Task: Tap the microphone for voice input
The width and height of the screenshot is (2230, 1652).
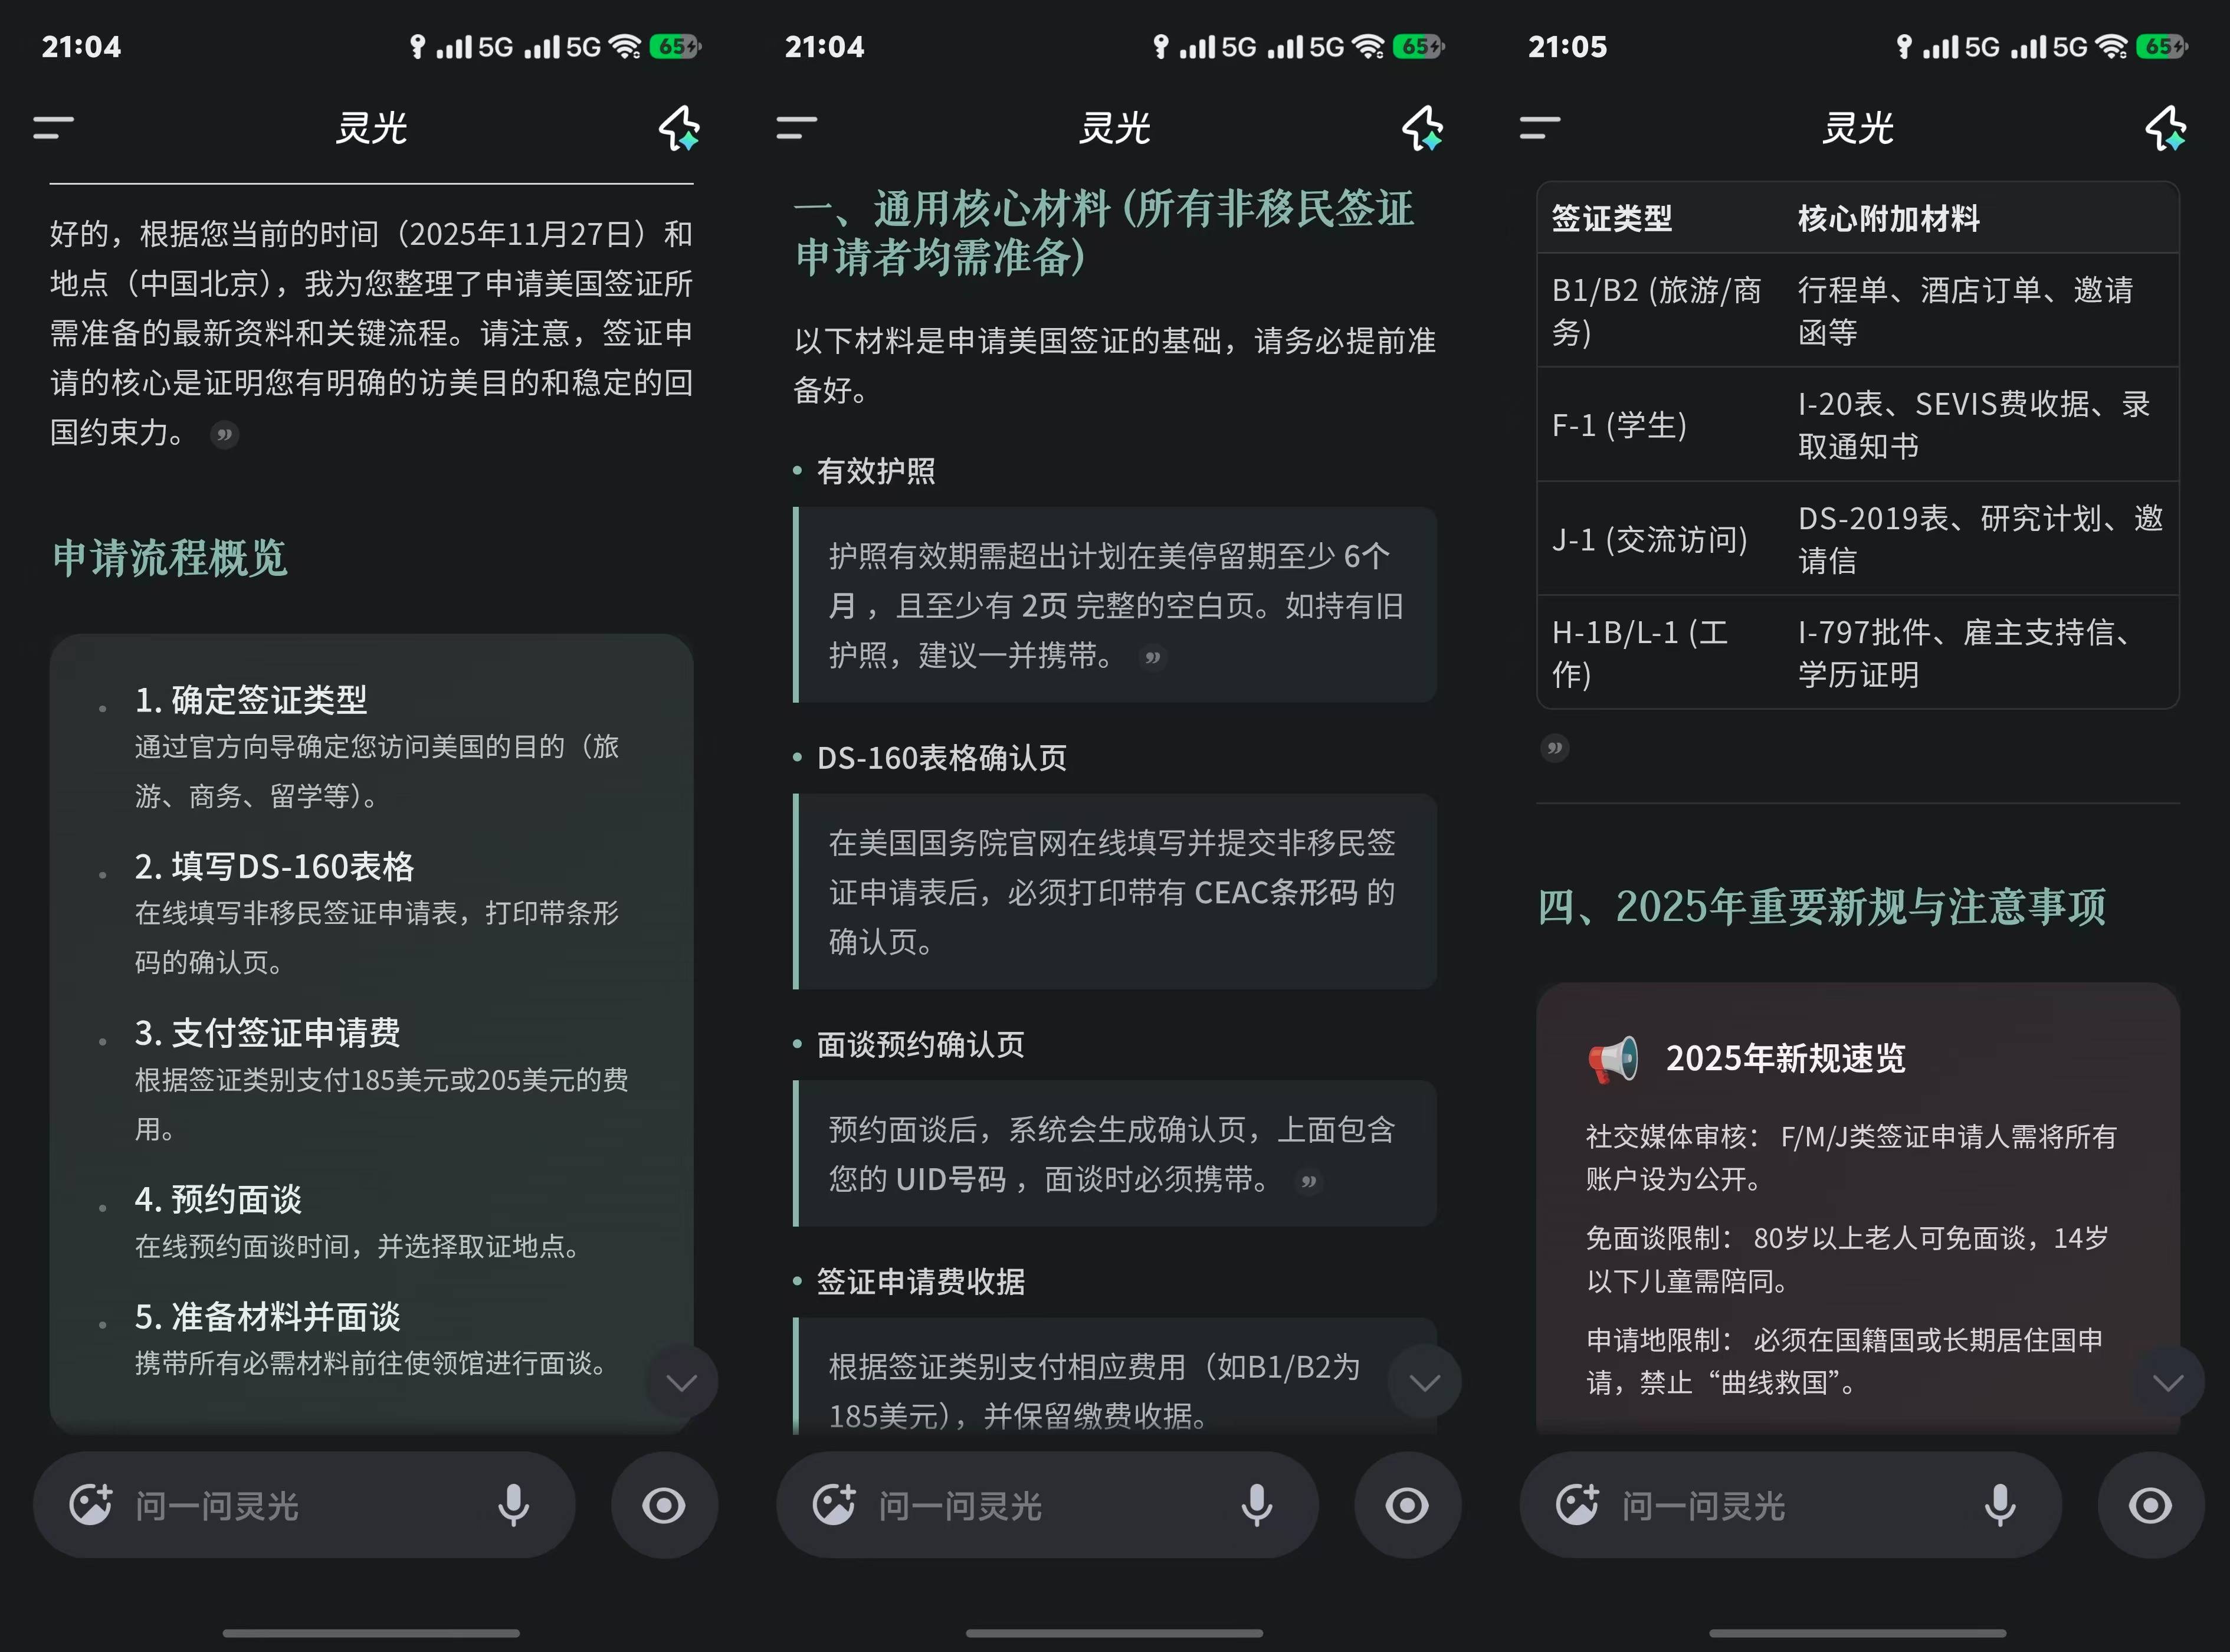Action: coord(513,1505)
